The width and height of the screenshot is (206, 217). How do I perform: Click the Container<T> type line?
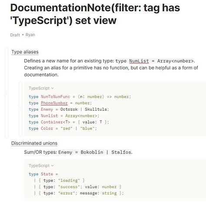[x=69, y=122]
